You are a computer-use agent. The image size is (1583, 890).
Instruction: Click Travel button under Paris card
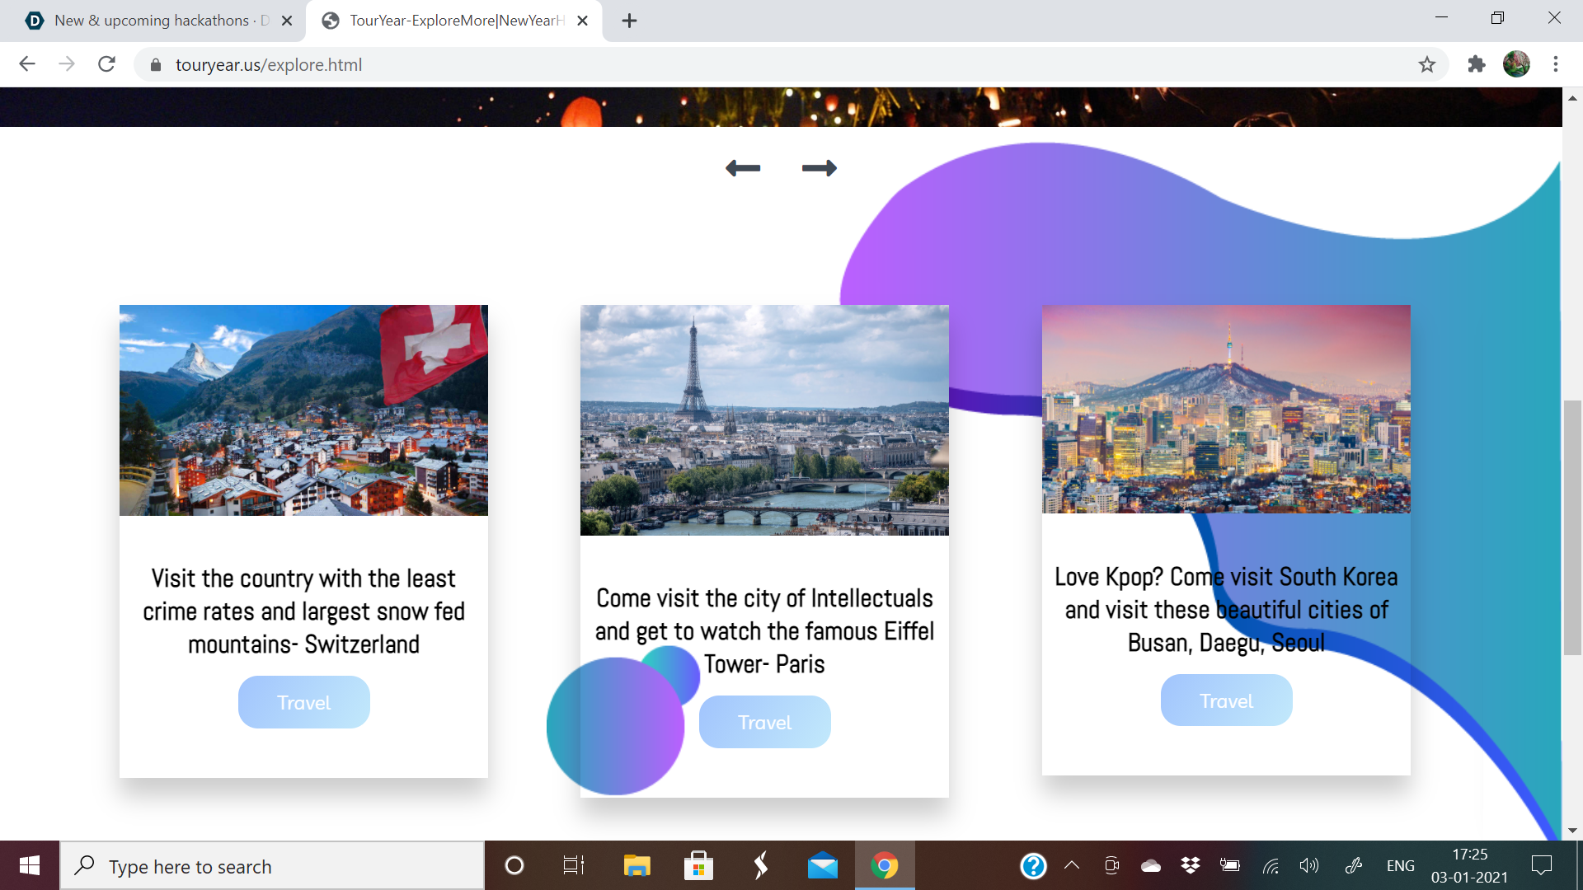coord(764,722)
